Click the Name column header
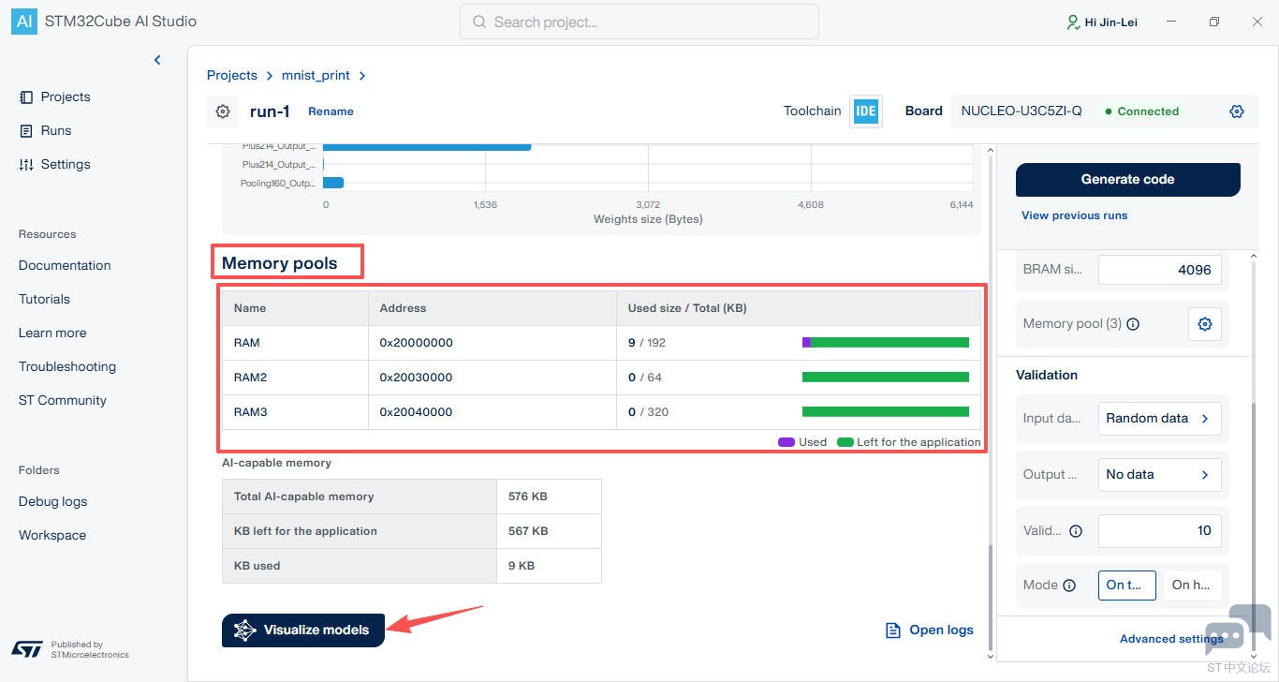The image size is (1279, 682). click(295, 308)
